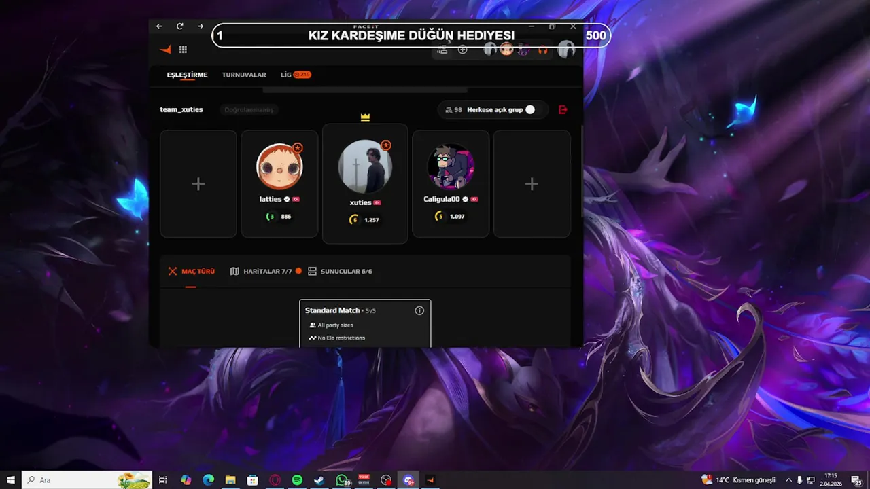Open the FACEIT home logo
Screen dimensions: 870x489
(165, 50)
